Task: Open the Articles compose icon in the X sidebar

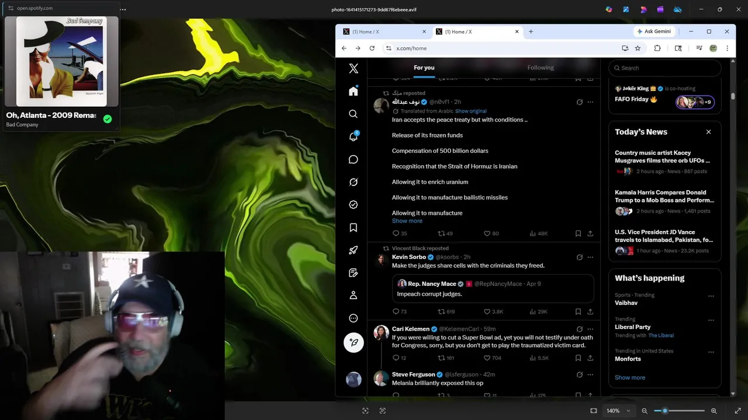Action: pos(354,273)
